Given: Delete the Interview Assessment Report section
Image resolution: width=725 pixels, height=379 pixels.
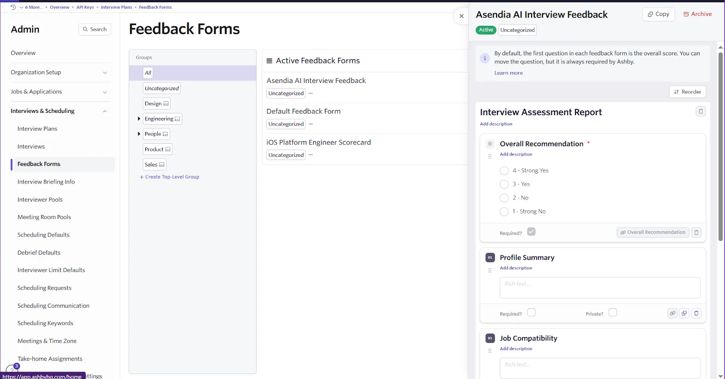Looking at the screenshot, I should click(x=701, y=112).
